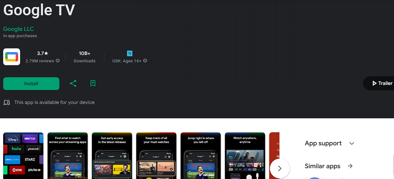The height and width of the screenshot is (179, 394).
Task: Open Similar apps arrow
Action: click(x=350, y=166)
